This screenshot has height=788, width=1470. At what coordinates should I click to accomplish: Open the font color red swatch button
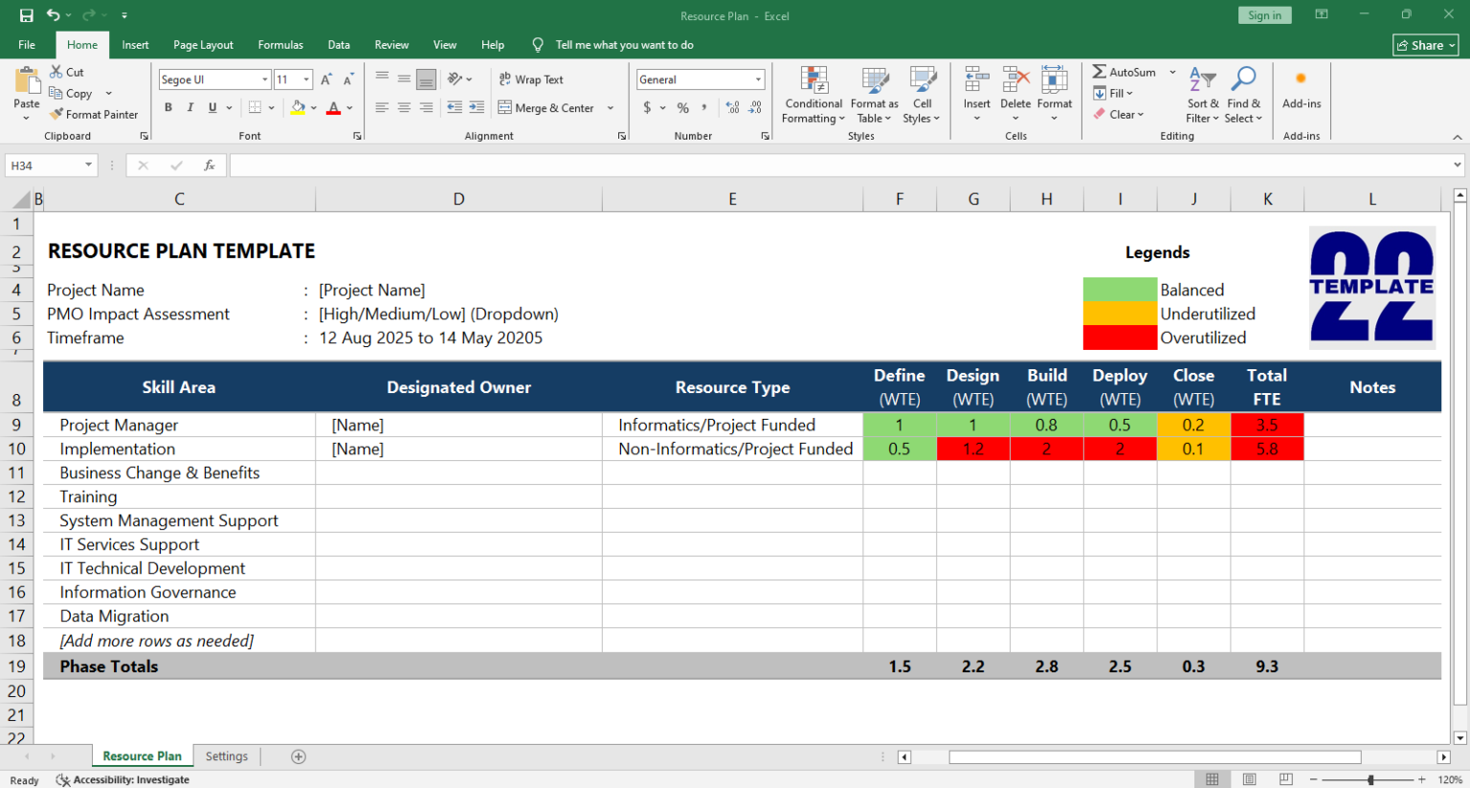(333, 108)
